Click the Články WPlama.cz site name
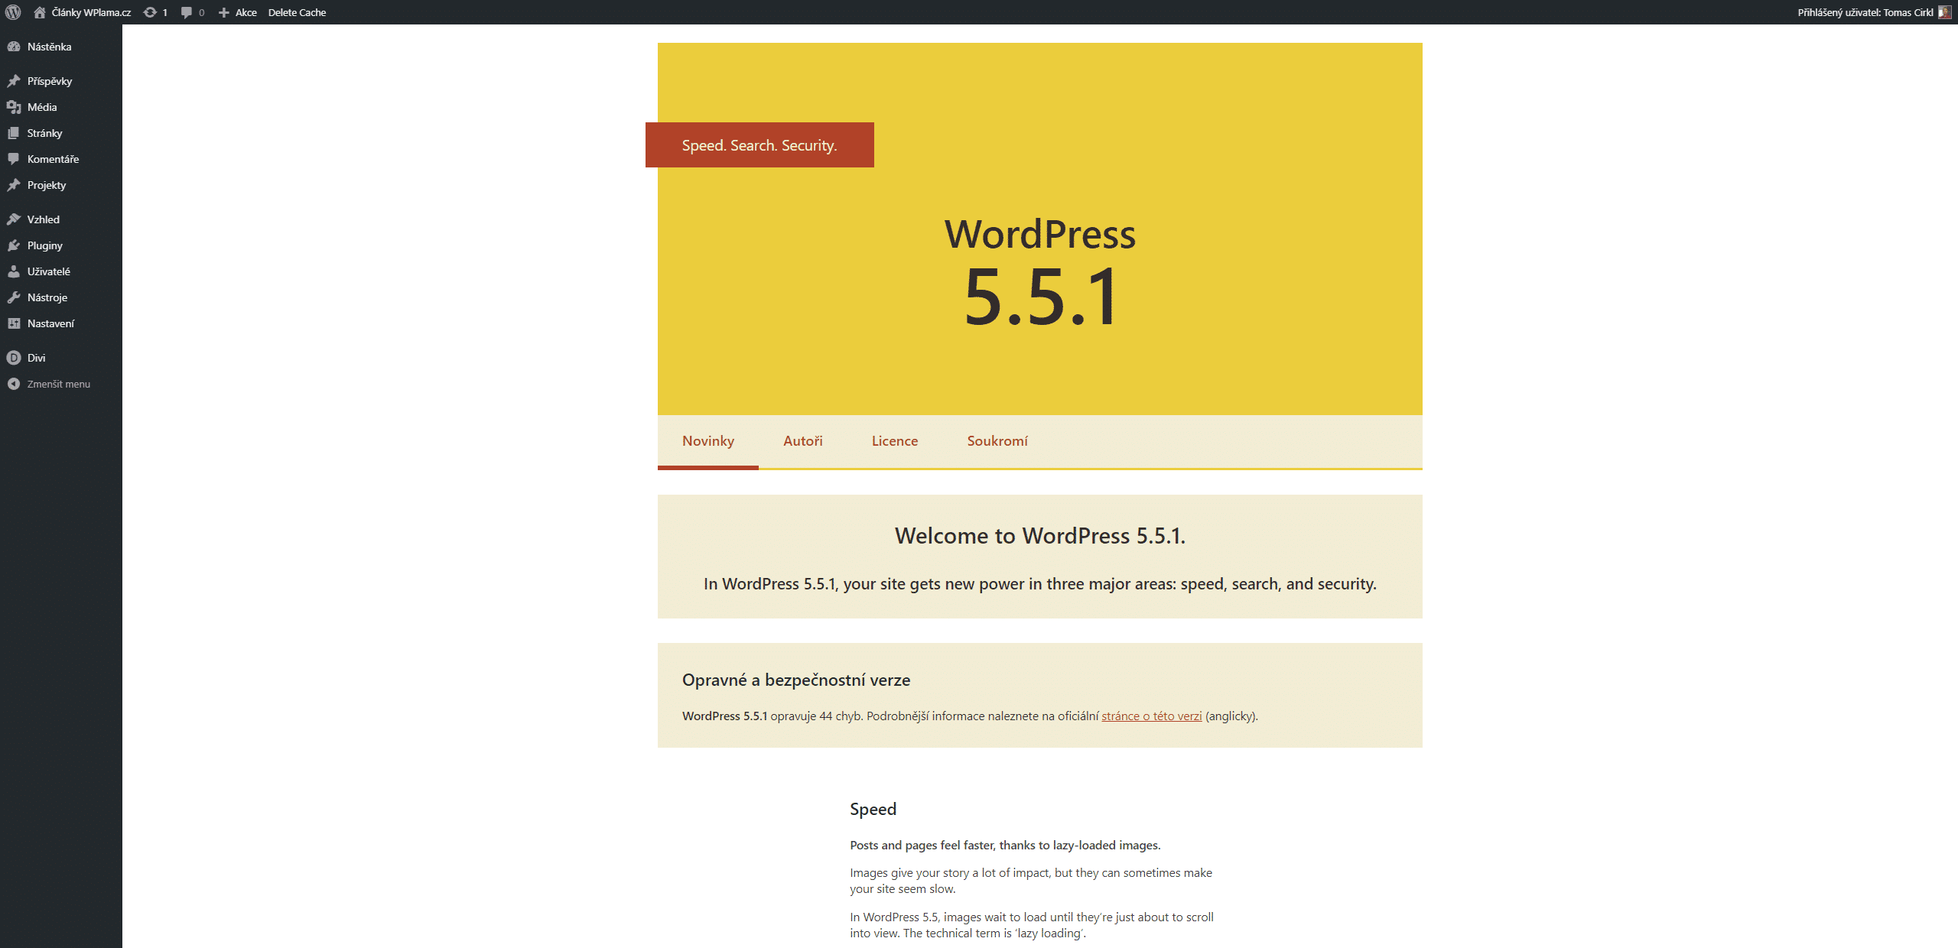This screenshot has width=1958, height=948. point(91,12)
